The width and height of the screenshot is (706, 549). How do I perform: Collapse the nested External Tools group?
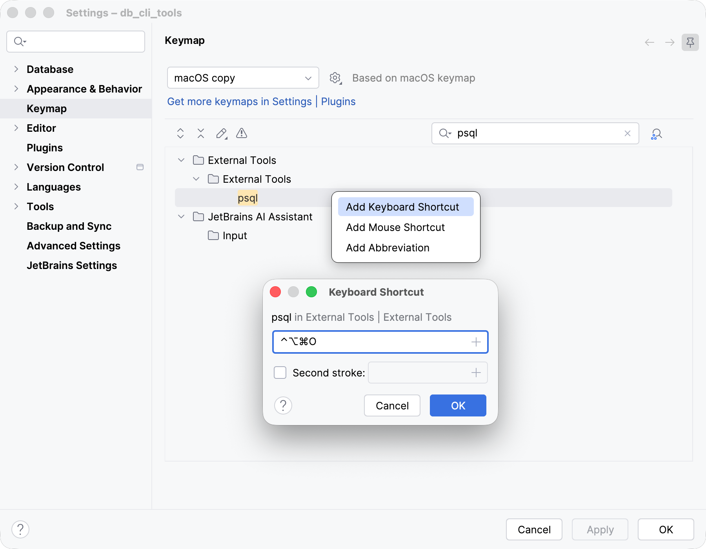coord(196,179)
